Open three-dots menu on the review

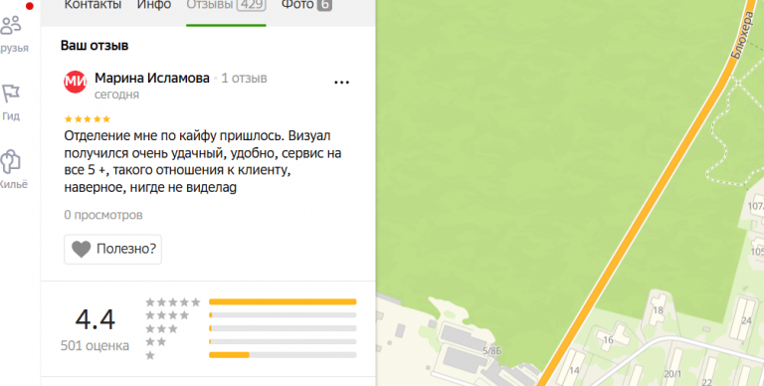pos(341,83)
